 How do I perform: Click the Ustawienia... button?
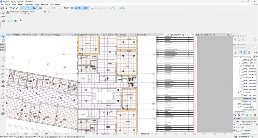pyautogui.click(x=245, y=133)
